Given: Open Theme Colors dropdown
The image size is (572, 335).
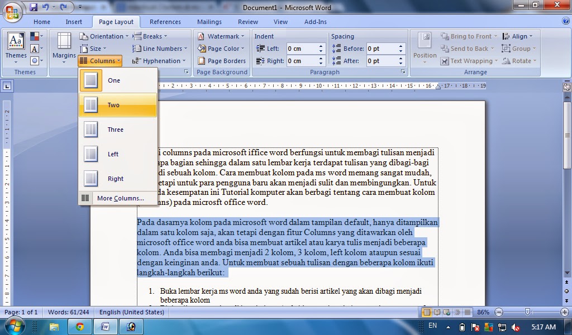Looking at the screenshot, I should [36, 36].
